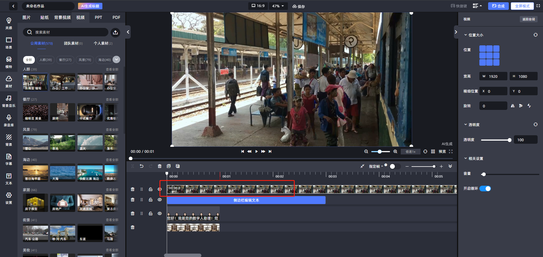Lock the video track
Viewport: 543px width, 257px height.
click(x=151, y=189)
